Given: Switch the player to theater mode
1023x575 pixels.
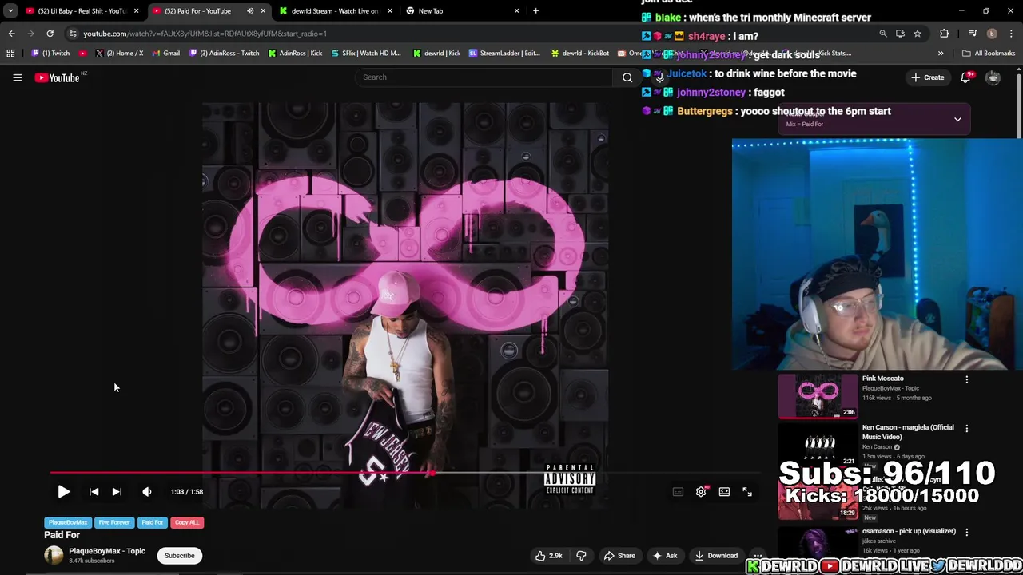Looking at the screenshot, I should [724, 492].
